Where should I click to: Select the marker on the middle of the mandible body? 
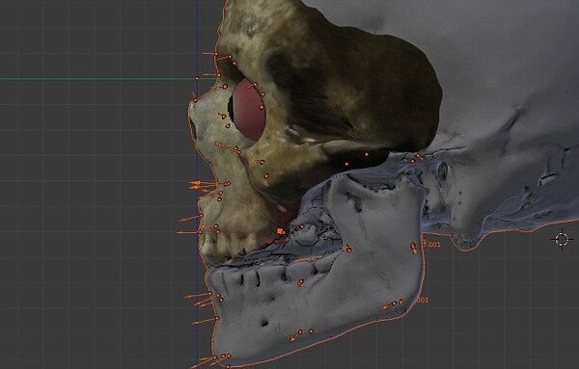pyautogui.click(x=300, y=282)
